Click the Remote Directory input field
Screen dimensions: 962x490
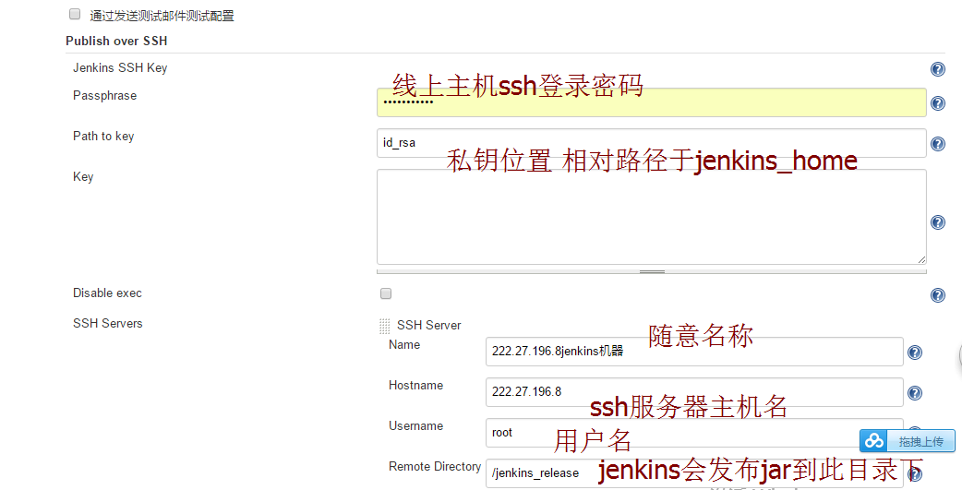[x=694, y=472]
